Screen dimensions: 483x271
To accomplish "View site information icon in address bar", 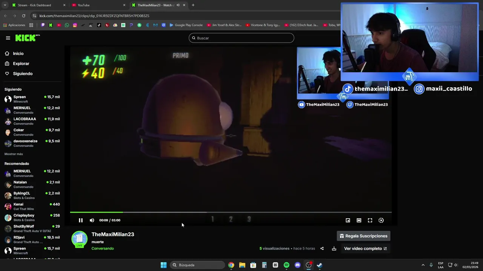I will point(34,16).
